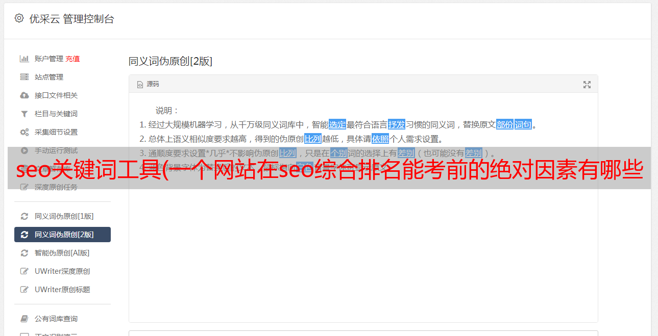Click the 源码 source code icon
This screenshot has height=336, width=658.
pyautogui.click(x=140, y=85)
